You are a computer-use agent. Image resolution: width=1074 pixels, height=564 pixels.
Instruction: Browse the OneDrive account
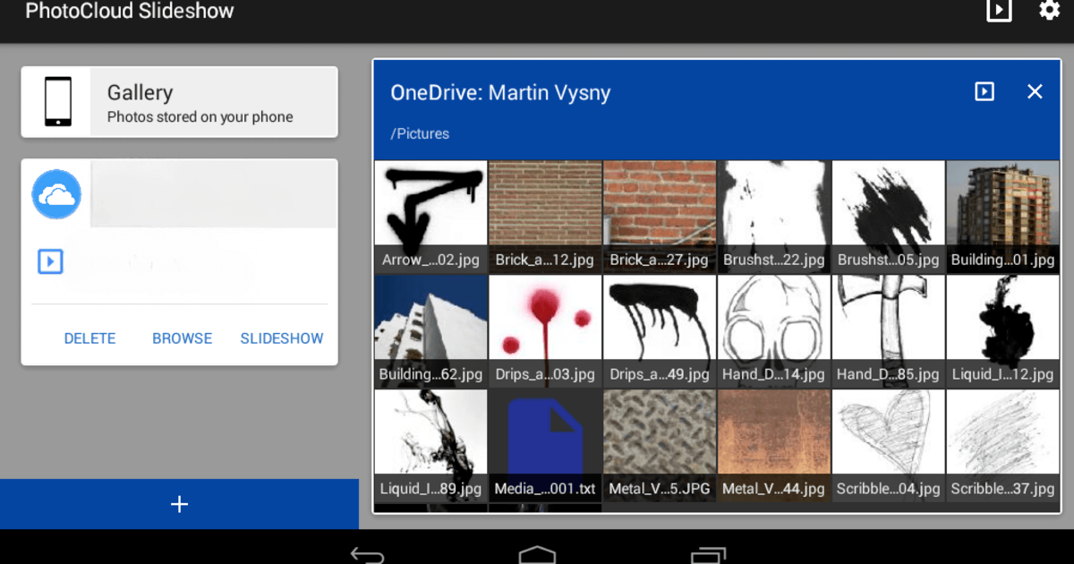pyautogui.click(x=182, y=338)
